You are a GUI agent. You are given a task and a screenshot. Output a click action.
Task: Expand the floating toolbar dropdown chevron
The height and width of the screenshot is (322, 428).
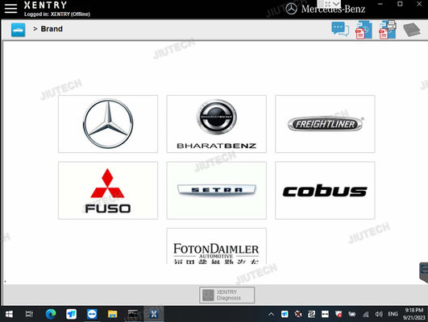[337, 3]
